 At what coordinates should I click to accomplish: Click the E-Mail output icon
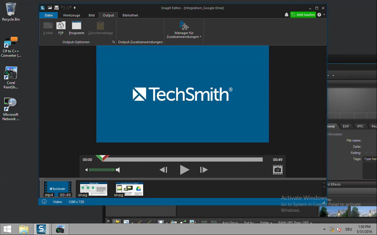[x=48, y=28]
